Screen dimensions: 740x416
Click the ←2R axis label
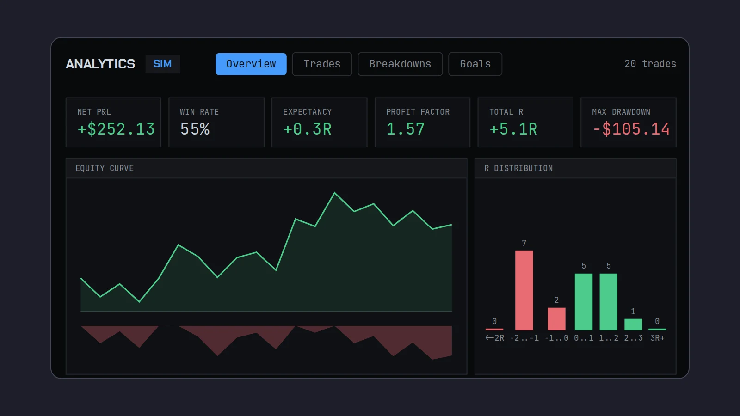pos(494,338)
